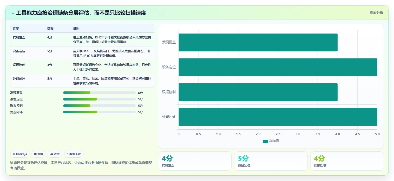Click the 进度 tag
Viewport: 394px width, 181px height.
(55, 154)
